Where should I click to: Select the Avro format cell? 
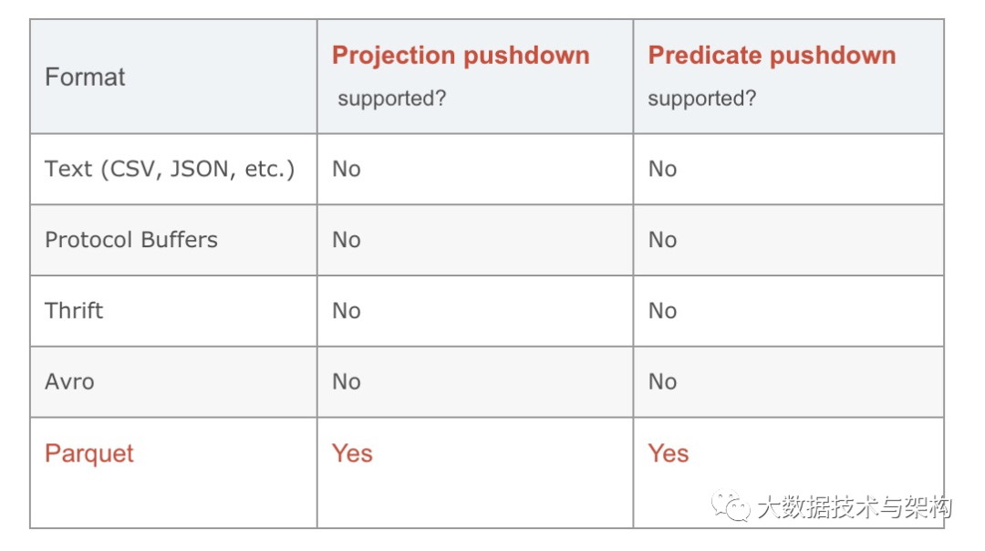[x=69, y=381]
